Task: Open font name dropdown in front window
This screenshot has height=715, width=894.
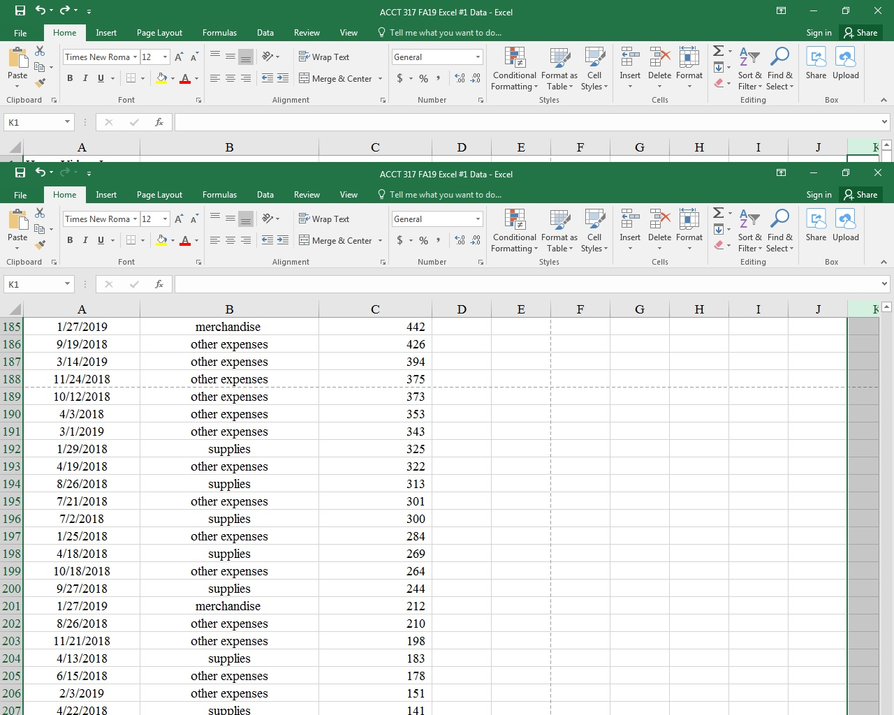Action: [135, 219]
